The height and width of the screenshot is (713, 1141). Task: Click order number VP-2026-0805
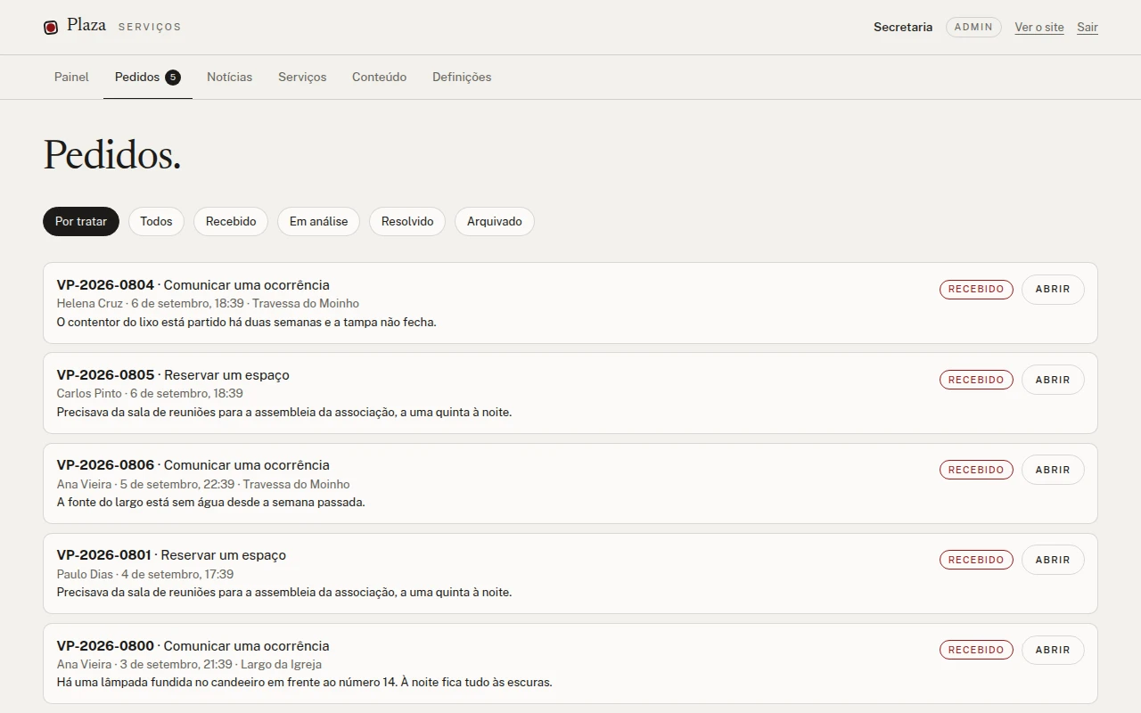(105, 375)
